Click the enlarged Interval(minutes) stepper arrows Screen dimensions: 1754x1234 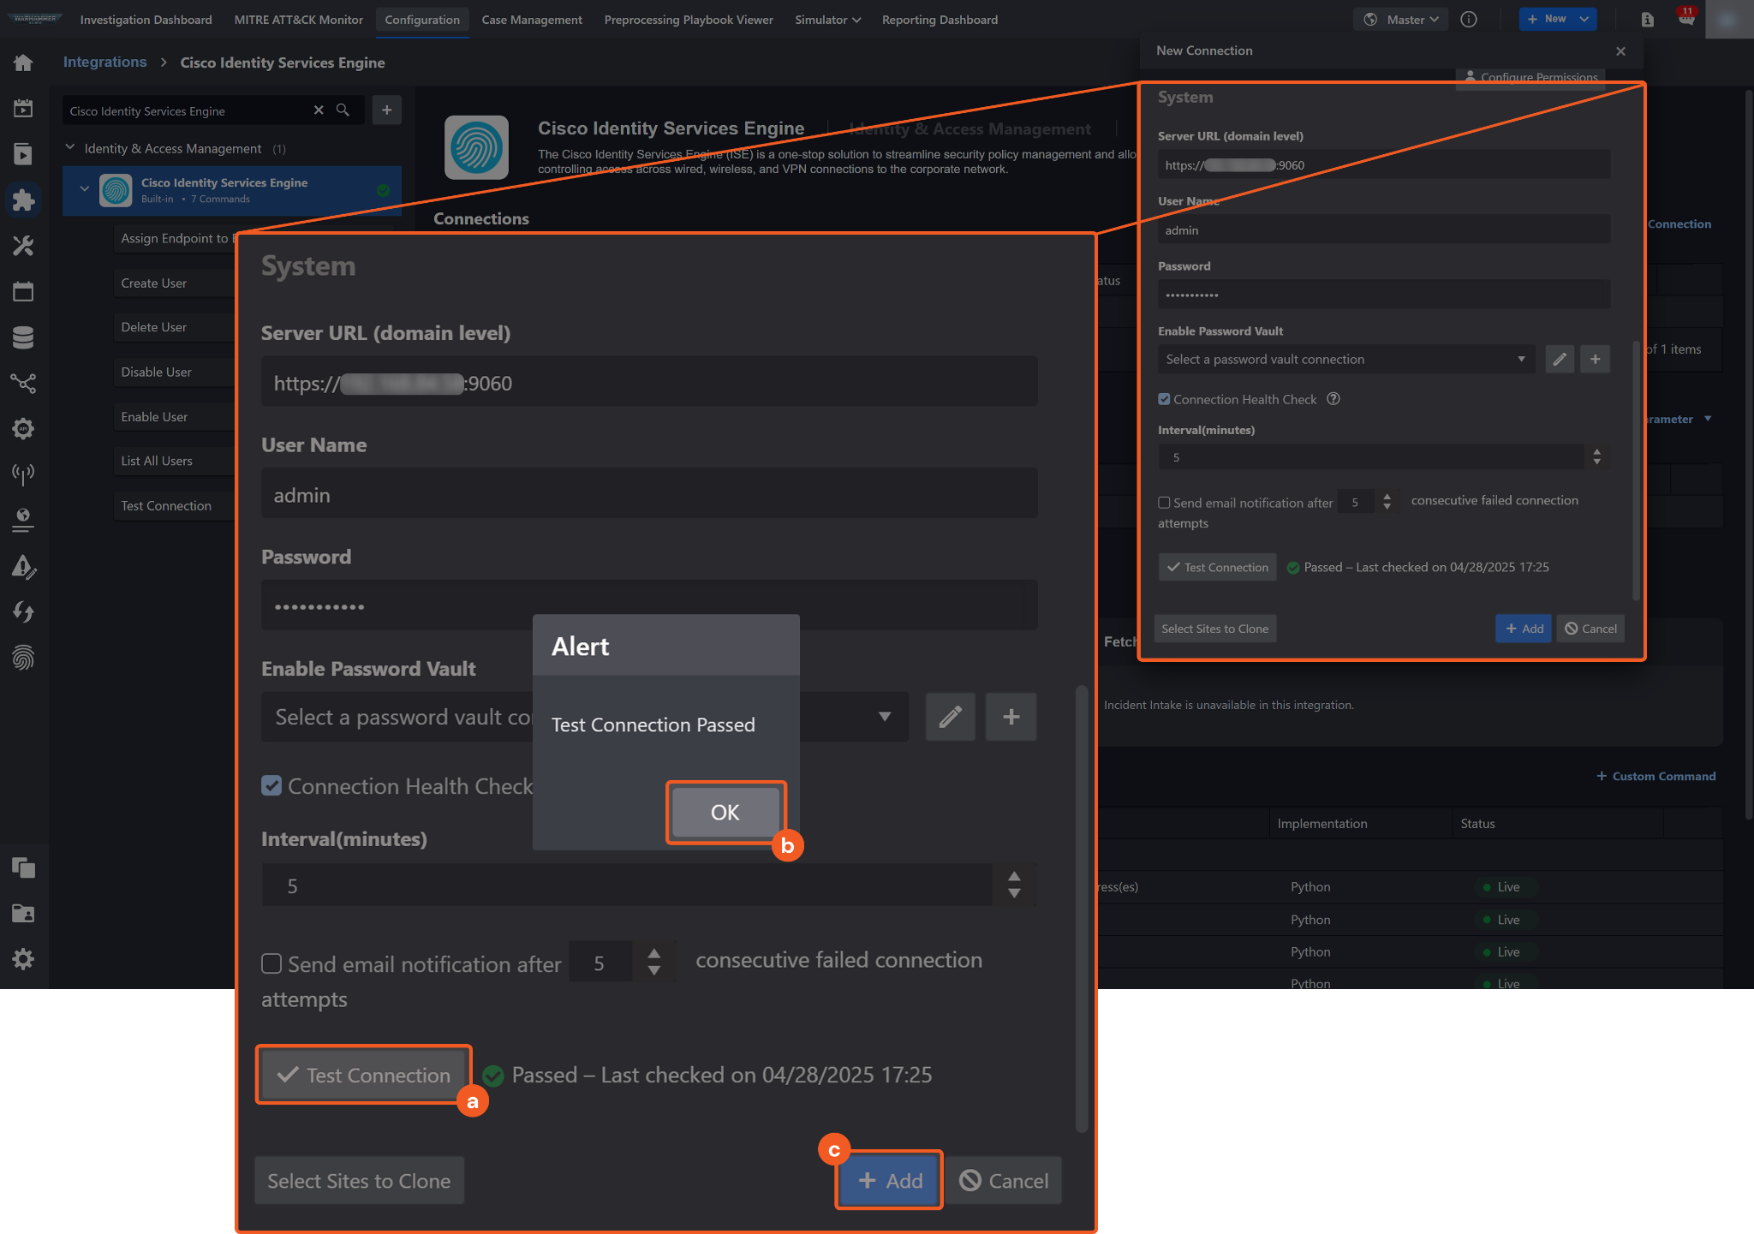click(1014, 885)
